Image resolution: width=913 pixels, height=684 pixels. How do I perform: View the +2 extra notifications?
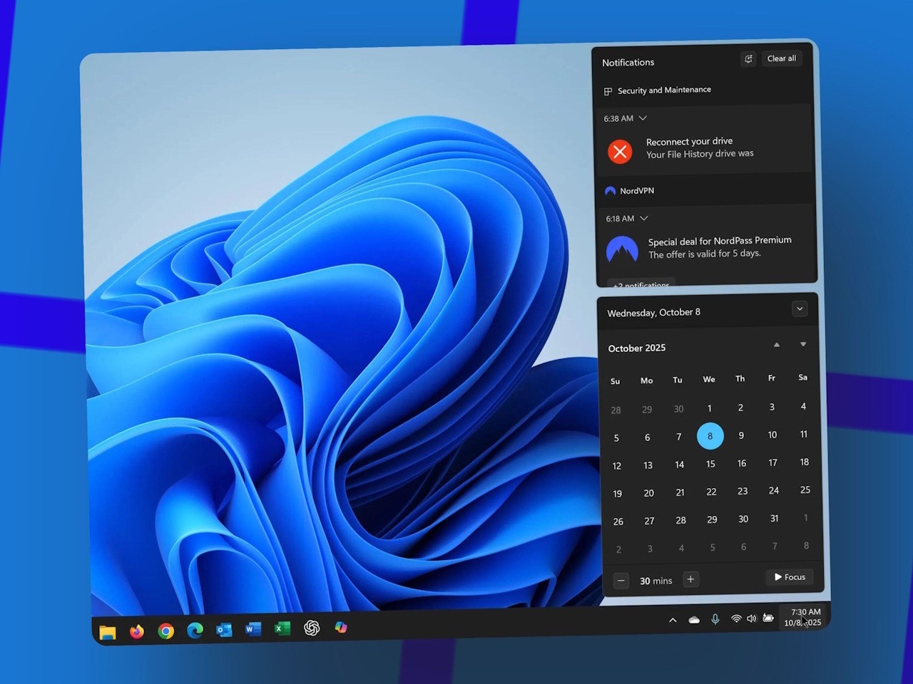coord(640,284)
